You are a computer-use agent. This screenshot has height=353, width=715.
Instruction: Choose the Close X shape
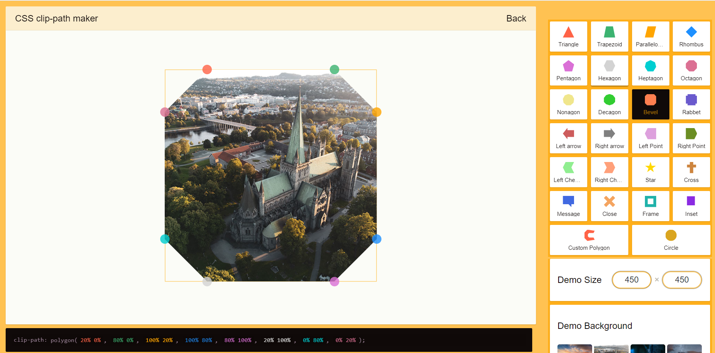tap(609, 206)
